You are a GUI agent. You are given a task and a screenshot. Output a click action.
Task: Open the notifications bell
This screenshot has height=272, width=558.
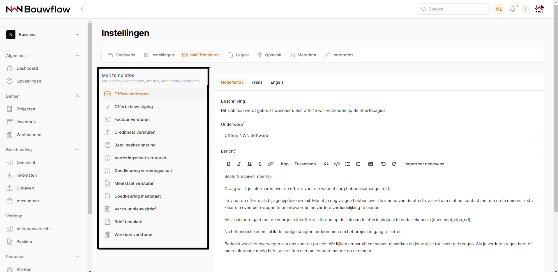pos(513,9)
